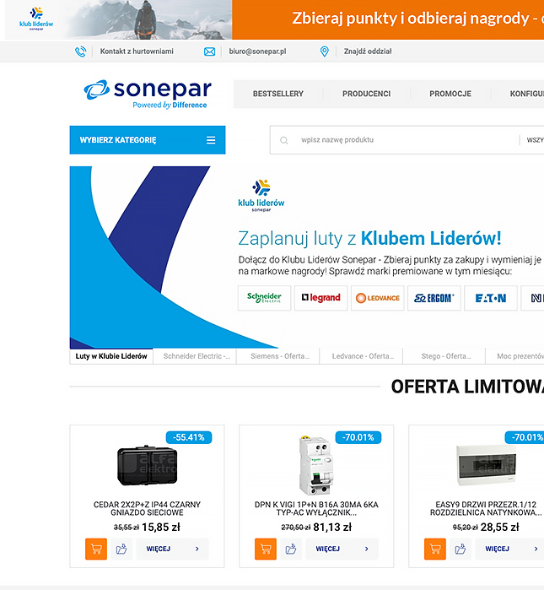Switch to Schneider Electric slider tab

click(195, 356)
